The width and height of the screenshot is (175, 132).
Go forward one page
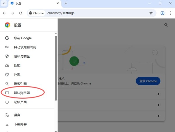coord(13,13)
